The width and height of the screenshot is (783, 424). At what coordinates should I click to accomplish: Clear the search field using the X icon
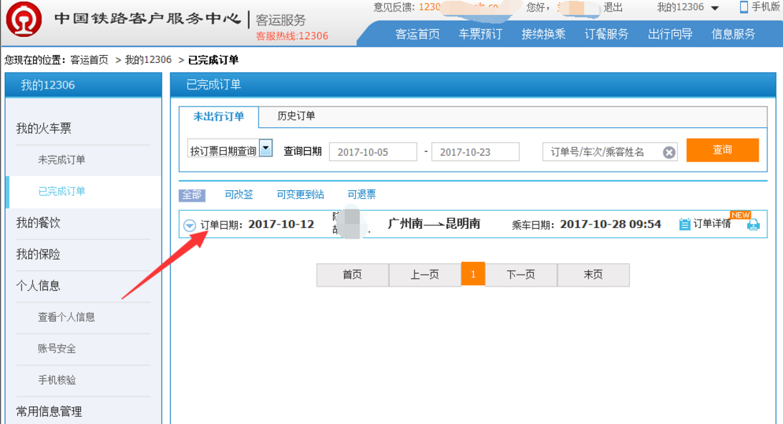[x=666, y=151]
